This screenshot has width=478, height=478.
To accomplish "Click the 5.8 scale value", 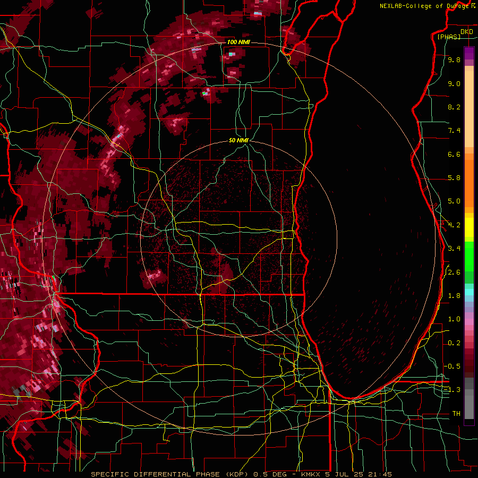I will coord(454,178).
